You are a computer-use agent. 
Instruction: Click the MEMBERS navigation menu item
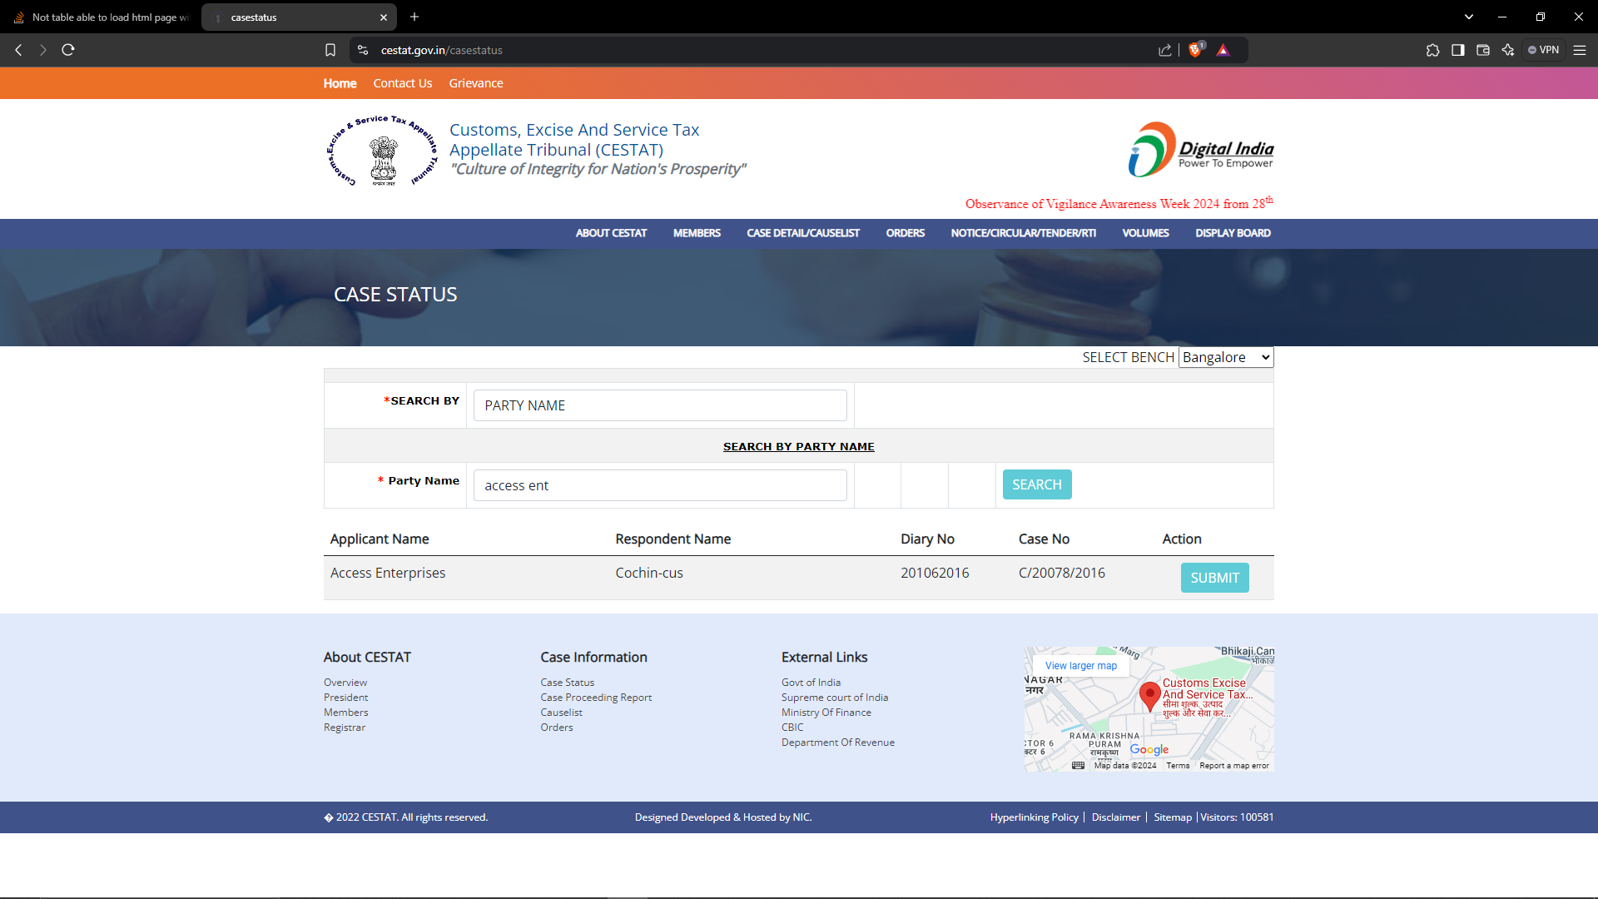pyautogui.click(x=697, y=233)
